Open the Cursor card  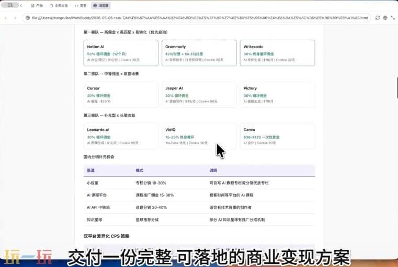coord(121,95)
